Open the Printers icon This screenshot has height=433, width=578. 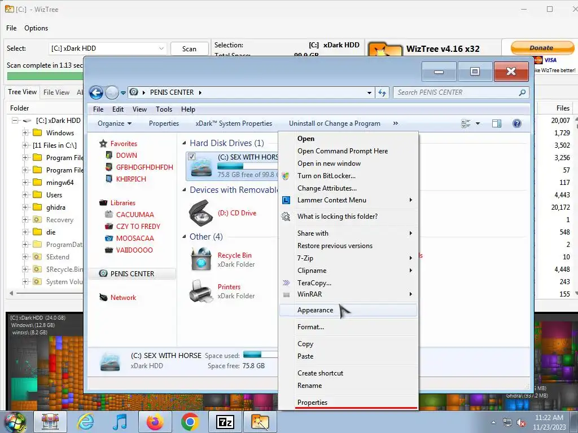[x=200, y=291]
